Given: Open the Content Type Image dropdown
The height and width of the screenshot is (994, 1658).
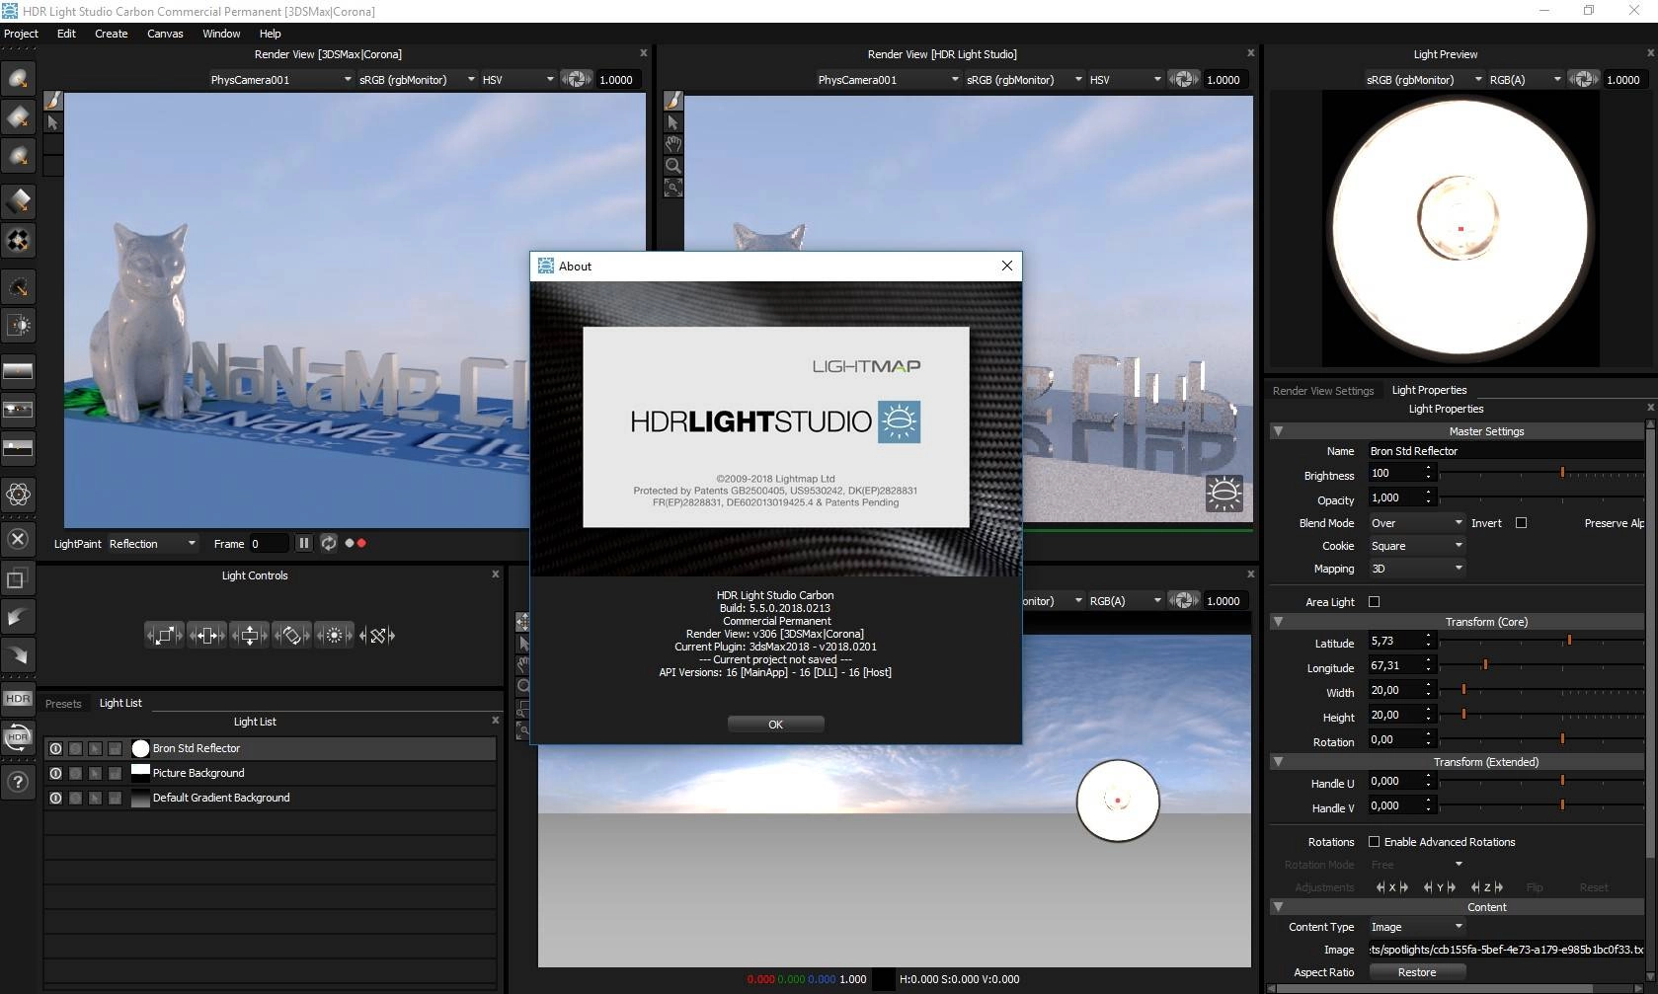Looking at the screenshot, I should coord(1416,927).
